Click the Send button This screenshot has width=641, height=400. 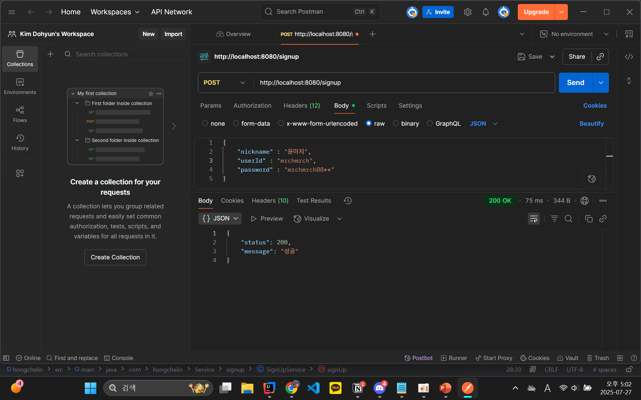click(x=575, y=83)
